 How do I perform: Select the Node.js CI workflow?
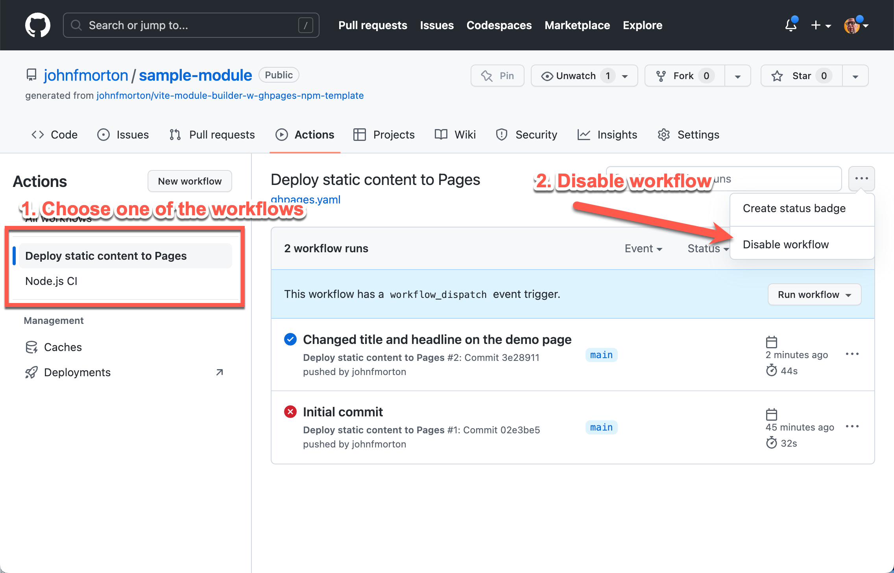tap(51, 281)
